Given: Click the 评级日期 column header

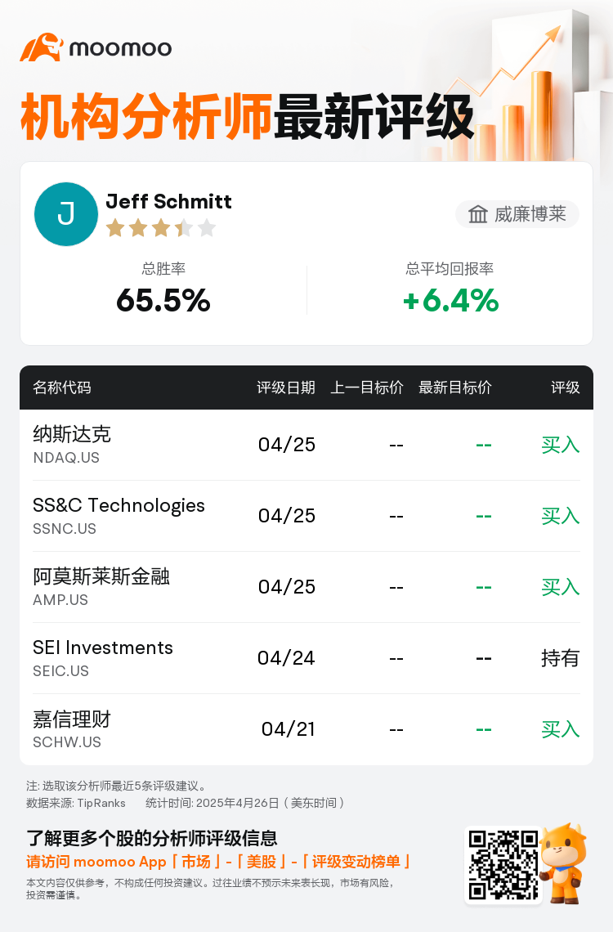Looking at the screenshot, I should (286, 388).
